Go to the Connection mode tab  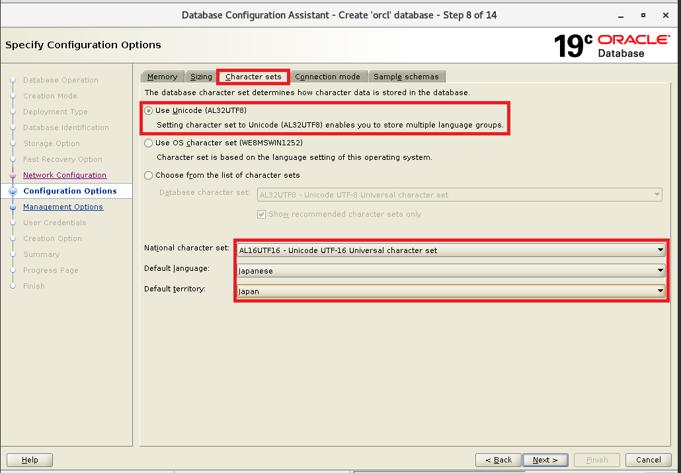click(327, 77)
